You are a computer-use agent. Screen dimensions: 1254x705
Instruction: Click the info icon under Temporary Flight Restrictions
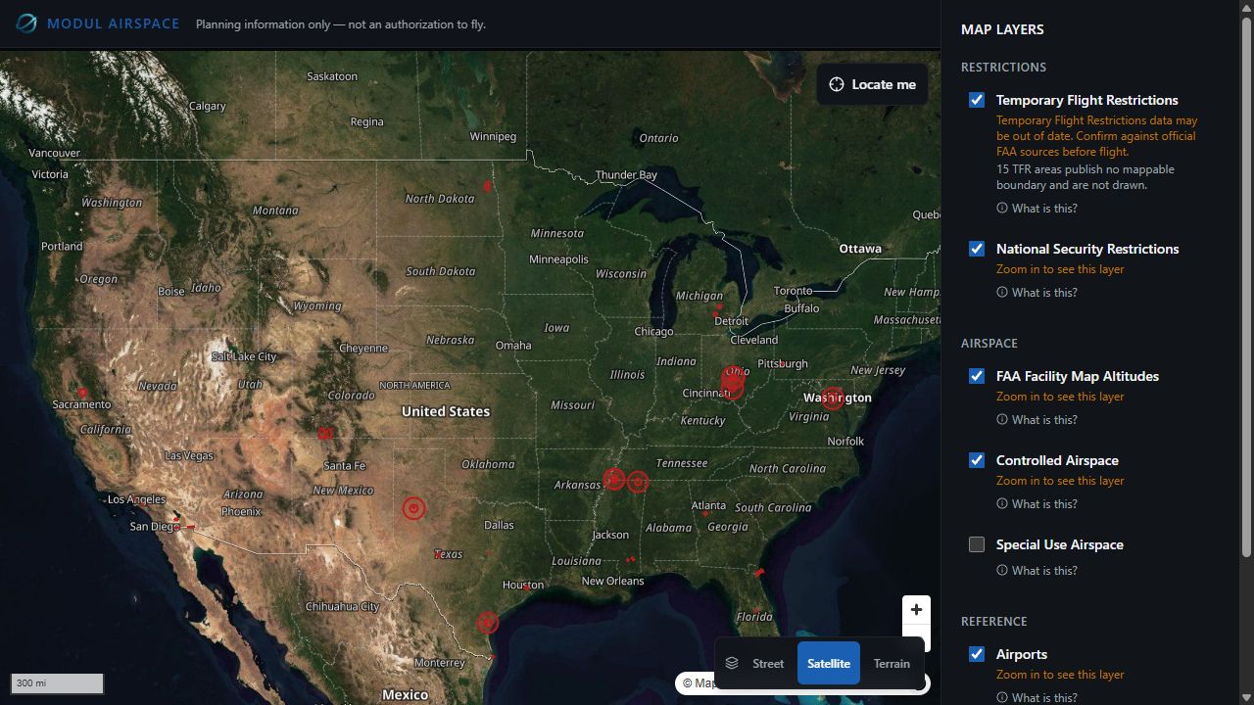tap(1002, 208)
